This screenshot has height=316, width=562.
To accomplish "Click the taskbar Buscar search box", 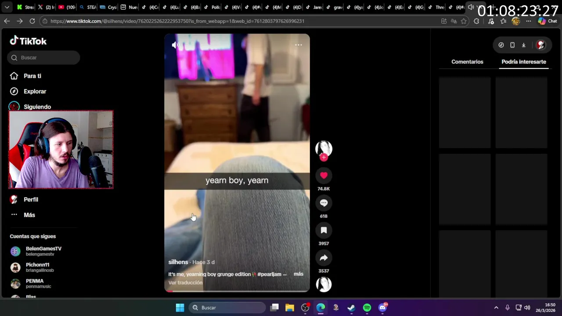I will (226, 308).
